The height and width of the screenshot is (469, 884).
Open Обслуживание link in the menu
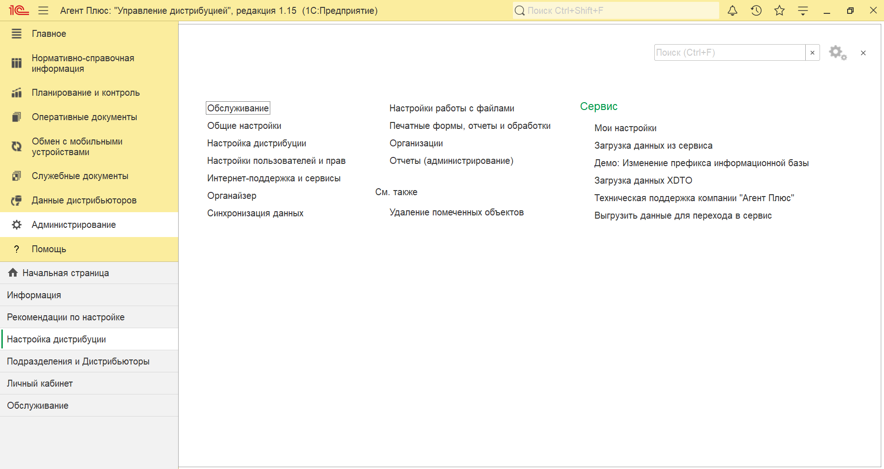click(x=238, y=108)
